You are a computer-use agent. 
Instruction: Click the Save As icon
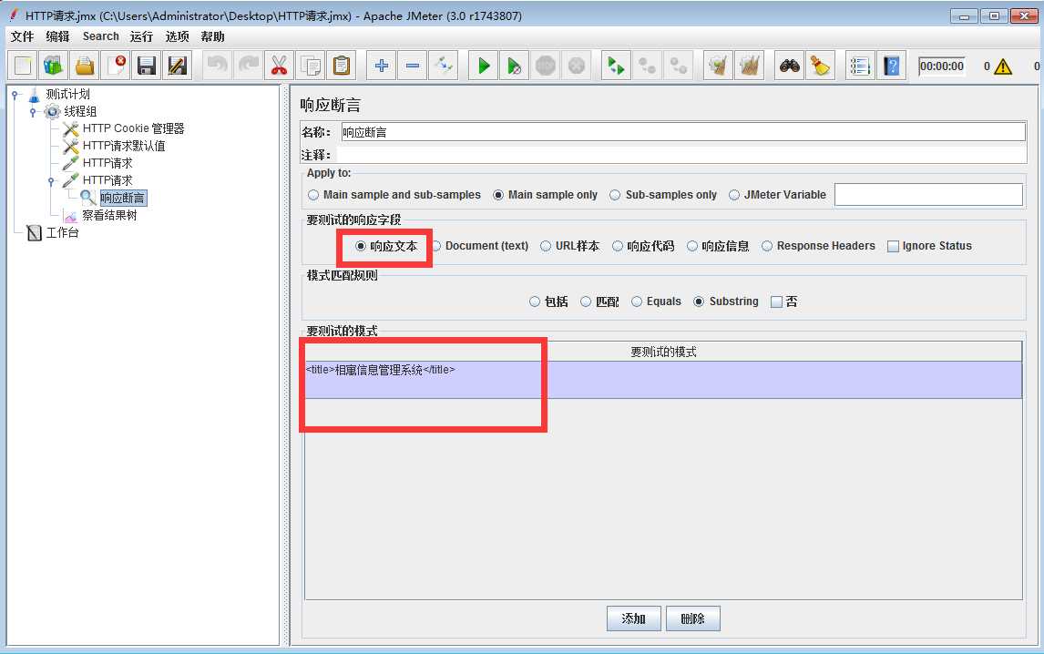[177, 66]
